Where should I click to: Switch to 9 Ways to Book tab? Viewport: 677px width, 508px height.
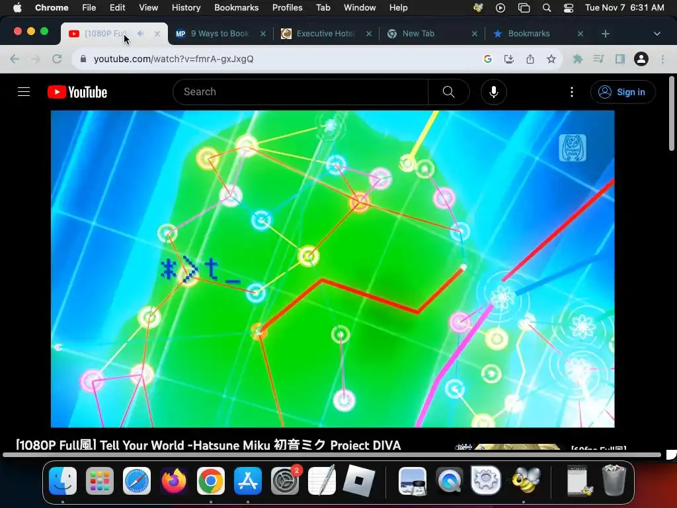(x=220, y=33)
